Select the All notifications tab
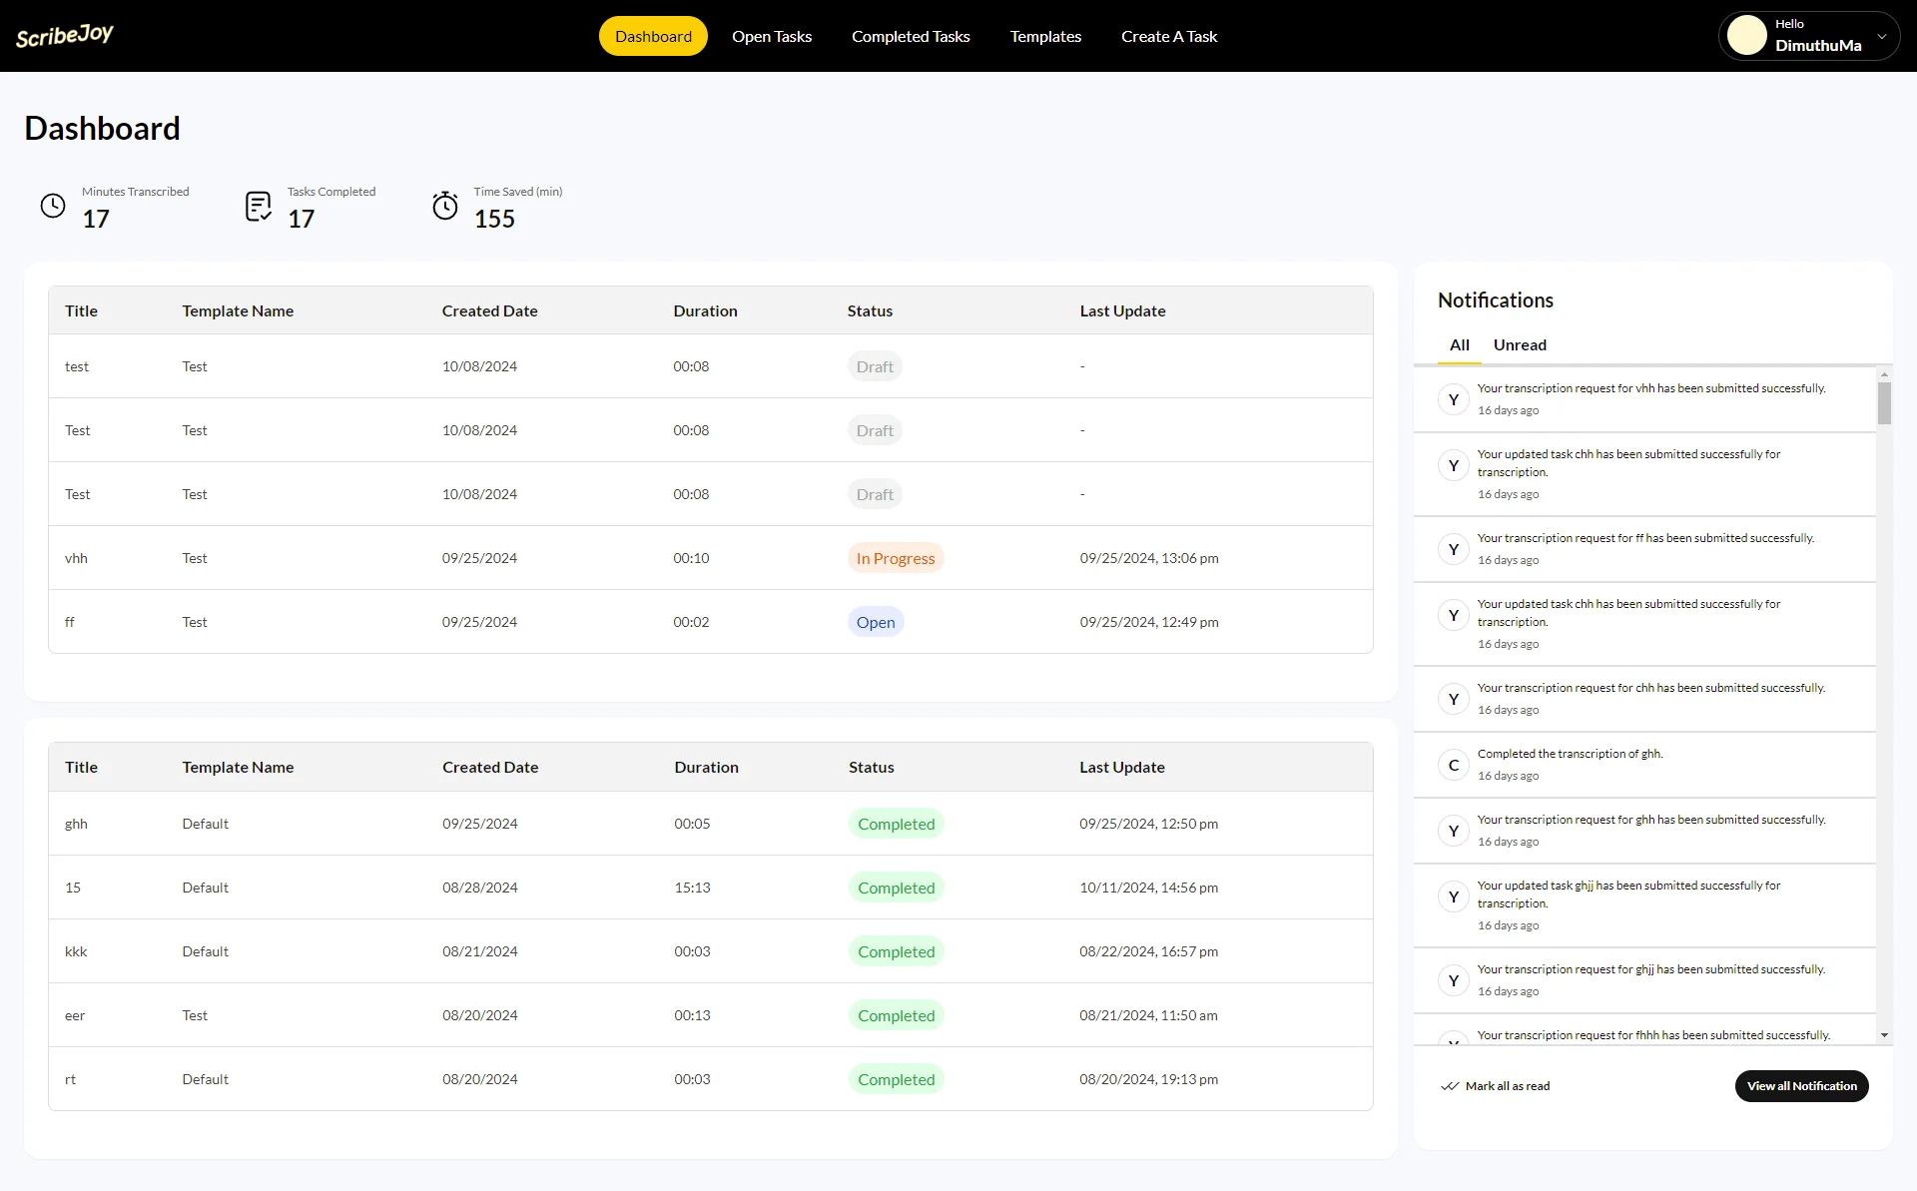This screenshot has height=1191, width=1917. click(1459, 345)
